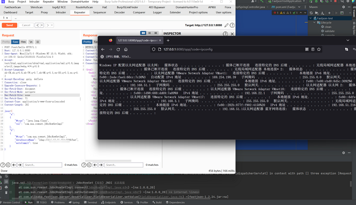The height and width of the screenshot is (205, 356).
Task: Open Firefox home page icon
Action: (126, 49)
